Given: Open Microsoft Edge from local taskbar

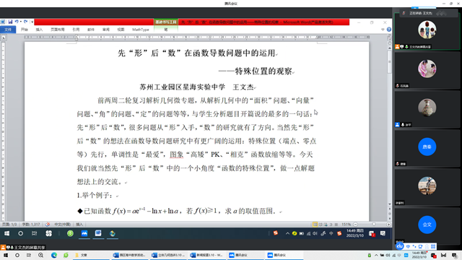Looking at the screenshot, I should coord(54,255).
